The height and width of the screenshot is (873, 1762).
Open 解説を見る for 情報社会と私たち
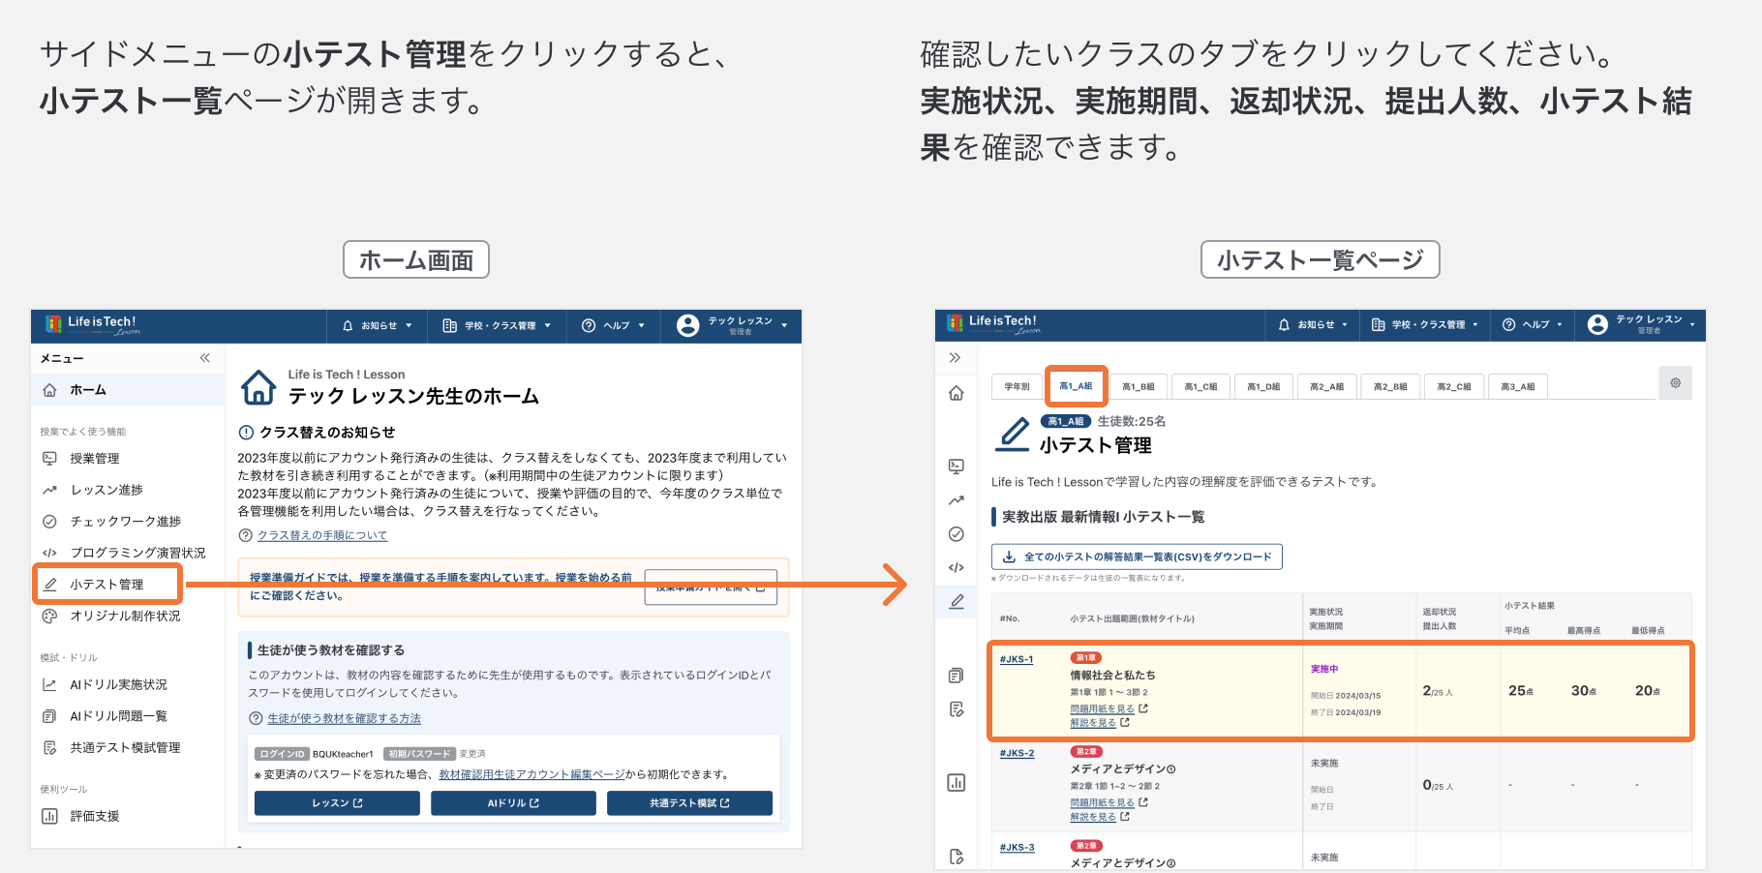(1093, 722)
